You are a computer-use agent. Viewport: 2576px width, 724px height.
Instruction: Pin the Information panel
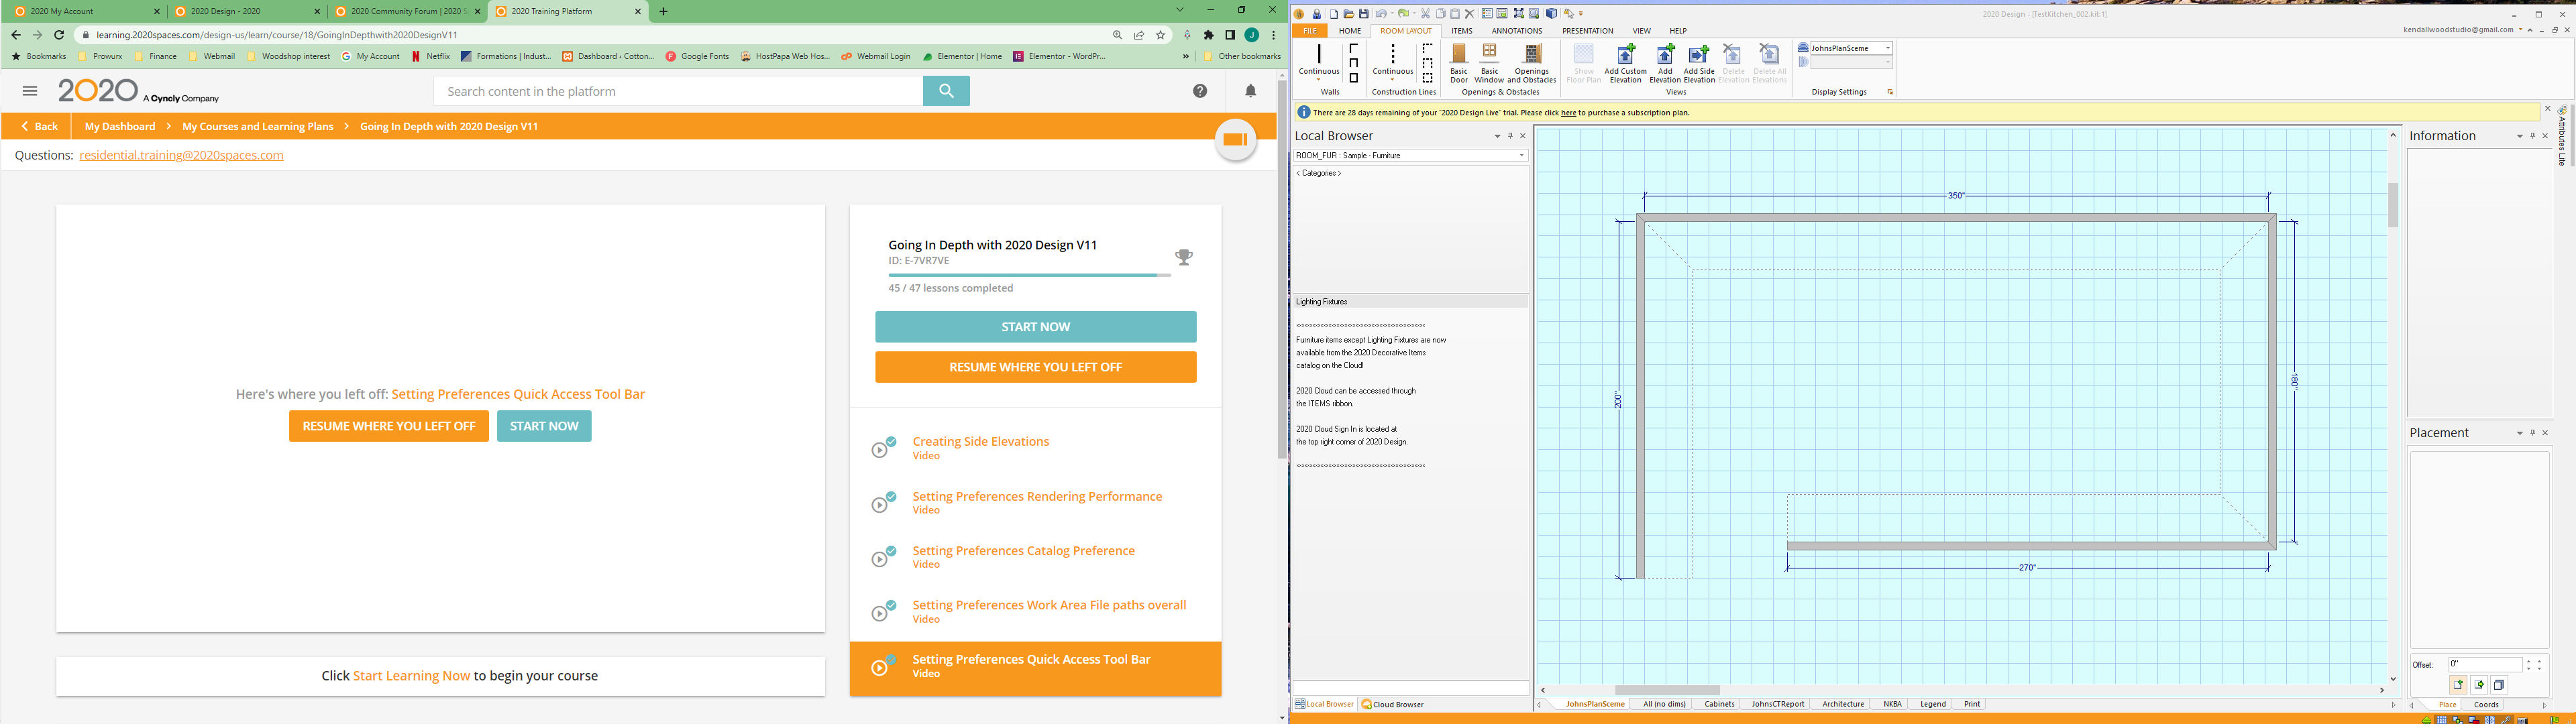pyautogui.click(x=2532, y=136)
